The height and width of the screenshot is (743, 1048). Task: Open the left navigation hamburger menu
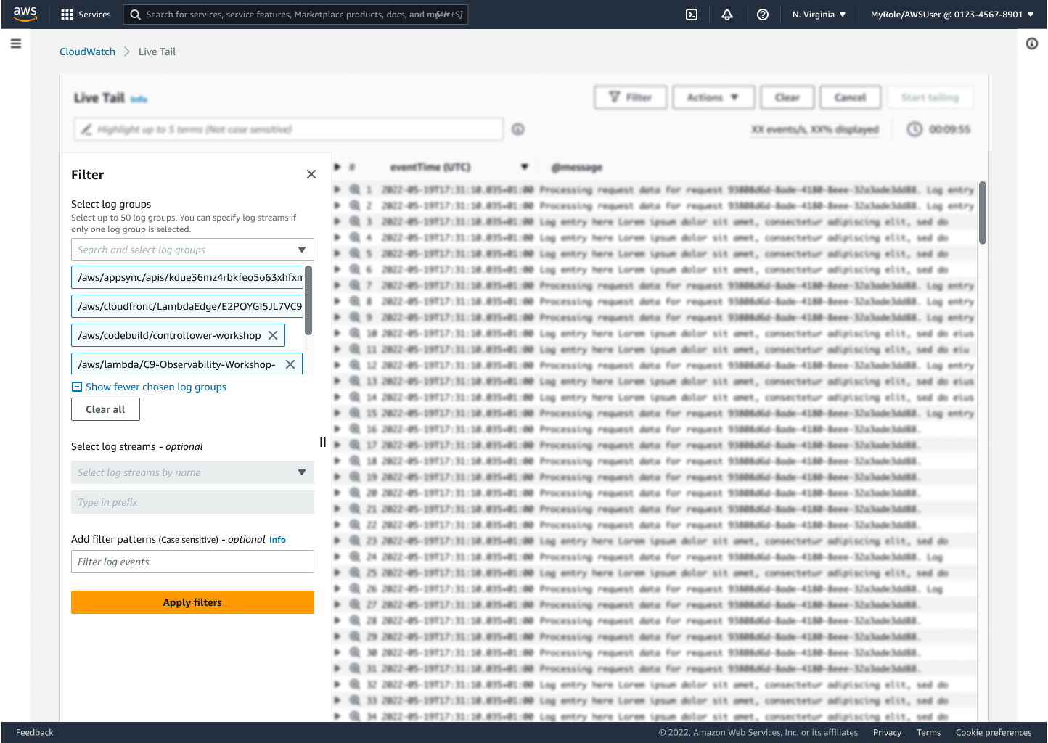tap(16, 44)
